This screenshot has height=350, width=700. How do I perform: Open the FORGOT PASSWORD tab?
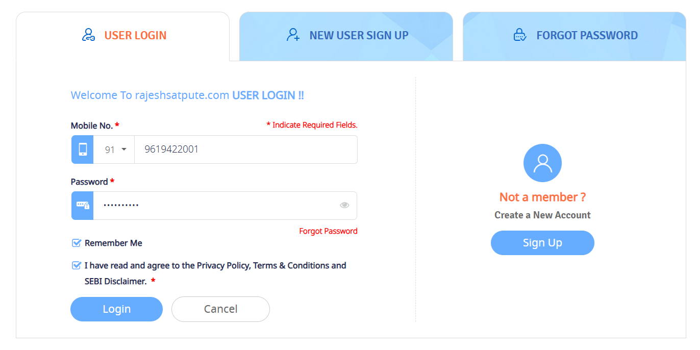(x=586, y=35)
